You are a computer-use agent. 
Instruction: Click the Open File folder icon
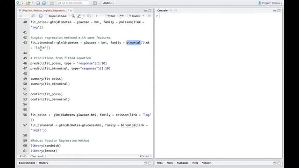click(28, 3)
